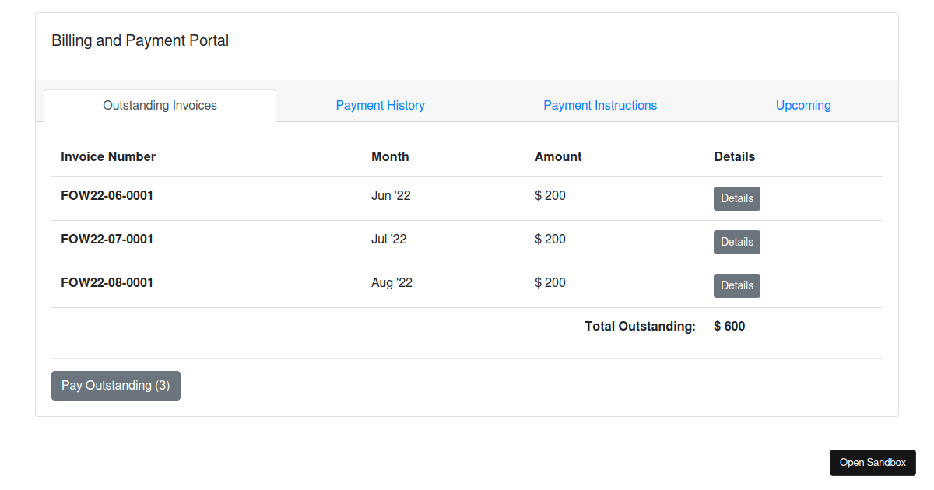Open details for invoice FOW22-08-0001

736,285
